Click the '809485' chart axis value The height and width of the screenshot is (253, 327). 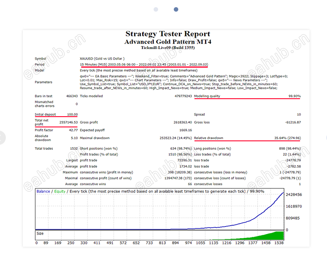coord(293,218)
